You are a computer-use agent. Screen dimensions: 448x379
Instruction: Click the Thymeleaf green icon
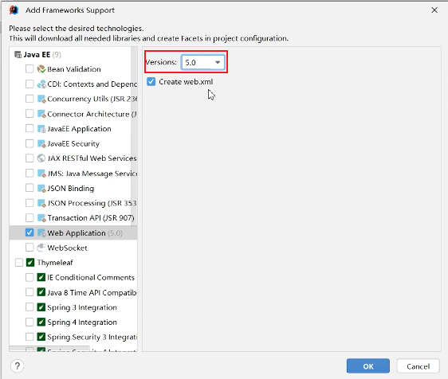[30, 262]
